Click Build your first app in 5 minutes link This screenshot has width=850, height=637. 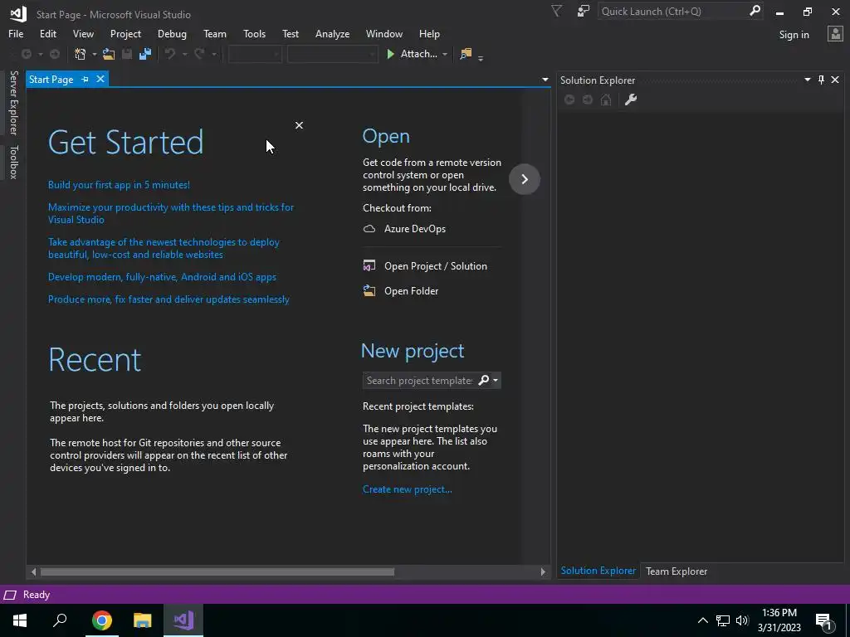pyautogui.click(x=119, y=185)
